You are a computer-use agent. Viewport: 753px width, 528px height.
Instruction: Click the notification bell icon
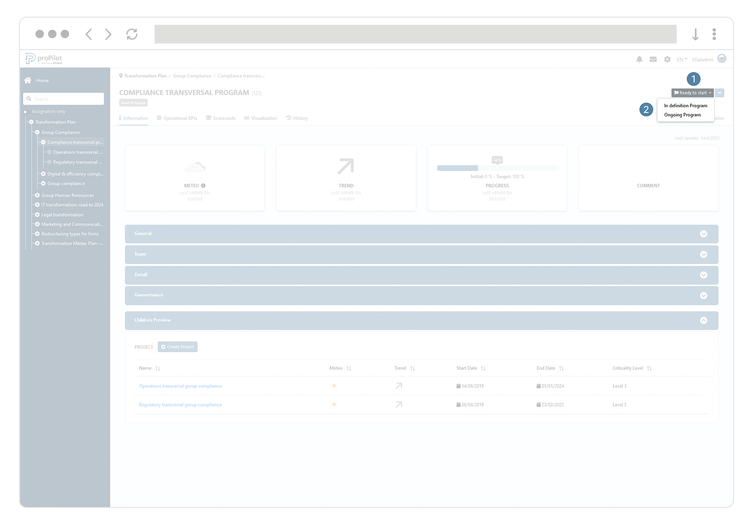point(639,59)
